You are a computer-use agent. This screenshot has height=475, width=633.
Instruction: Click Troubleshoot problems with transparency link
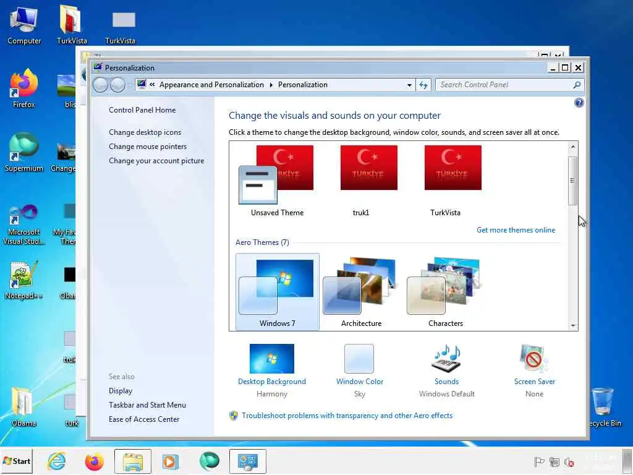click(347, 415)
